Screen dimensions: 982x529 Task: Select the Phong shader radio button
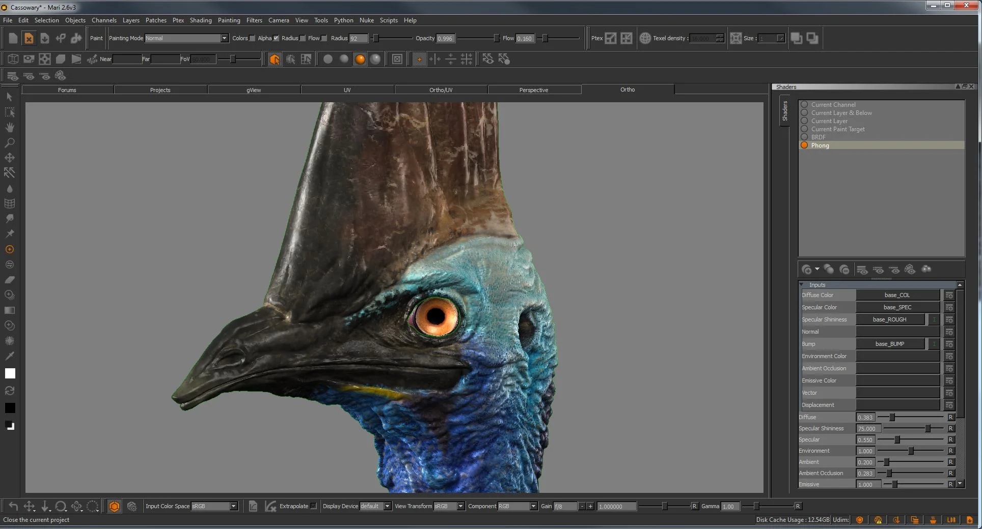coord(804,145)
